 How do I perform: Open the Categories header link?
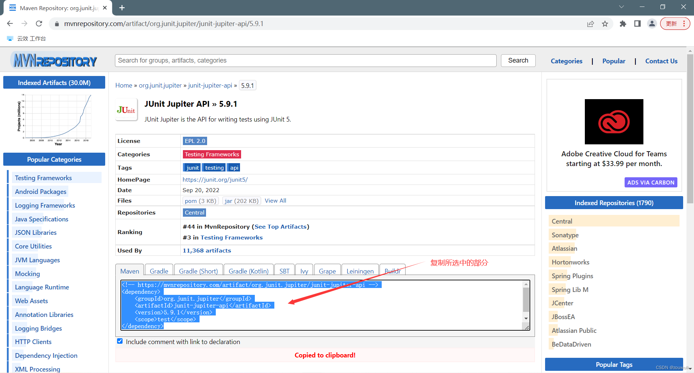pos(566,61)
